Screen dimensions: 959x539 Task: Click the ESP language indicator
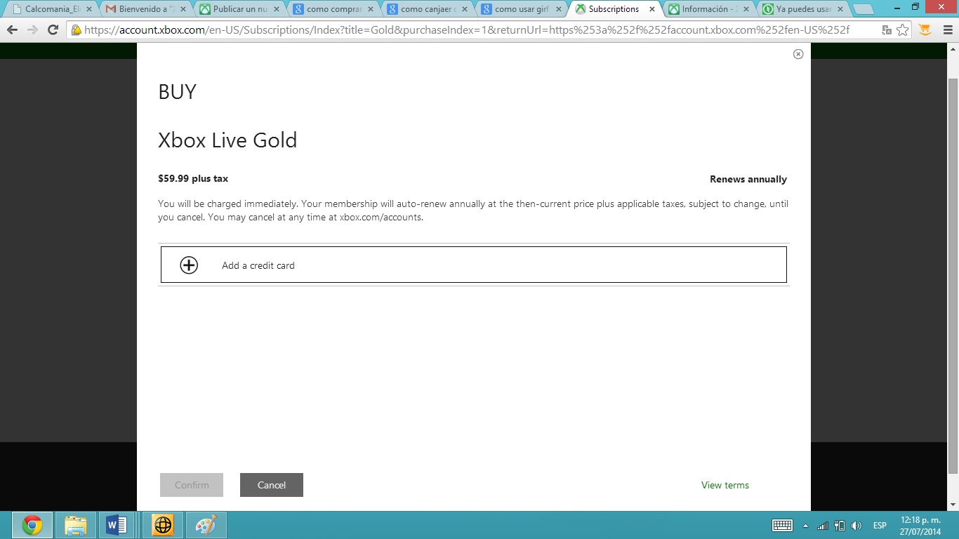pyautogui.click(x=880, y=525)
